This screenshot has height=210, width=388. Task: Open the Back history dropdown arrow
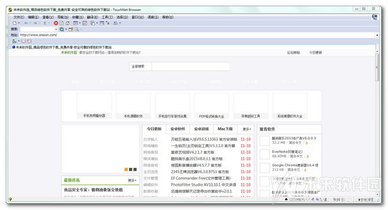[x=30, y=23]
